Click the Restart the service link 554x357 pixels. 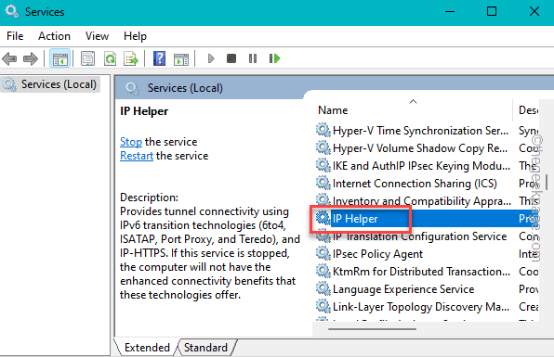pyautogui.click(x=137, y=156)
